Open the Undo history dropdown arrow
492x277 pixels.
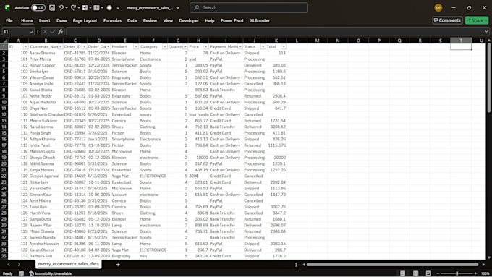[67, 7]
